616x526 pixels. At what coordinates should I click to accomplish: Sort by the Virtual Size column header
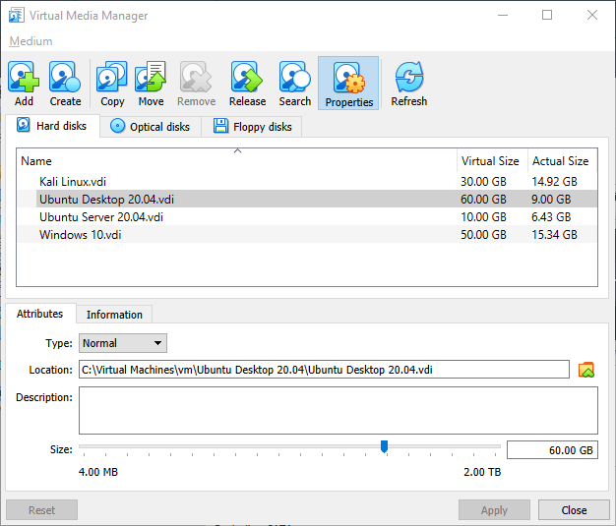(x=492, y=161)
